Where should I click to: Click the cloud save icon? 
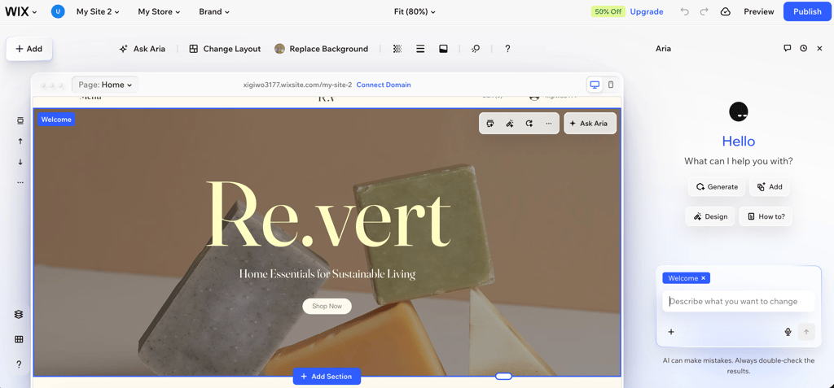(726, 11)
